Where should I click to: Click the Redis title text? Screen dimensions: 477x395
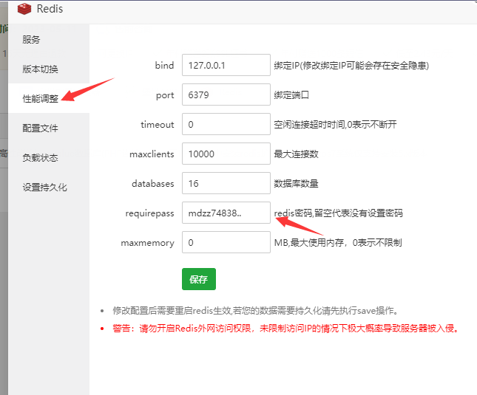(x=50, y=9)
